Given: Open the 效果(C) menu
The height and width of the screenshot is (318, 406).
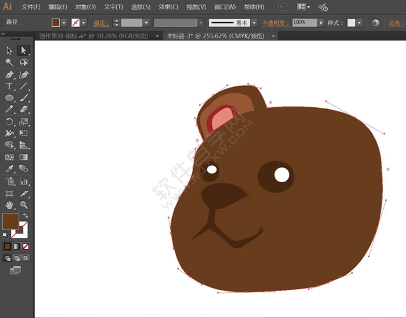Looking at the screenshot, I should click(x=168, y=7).
